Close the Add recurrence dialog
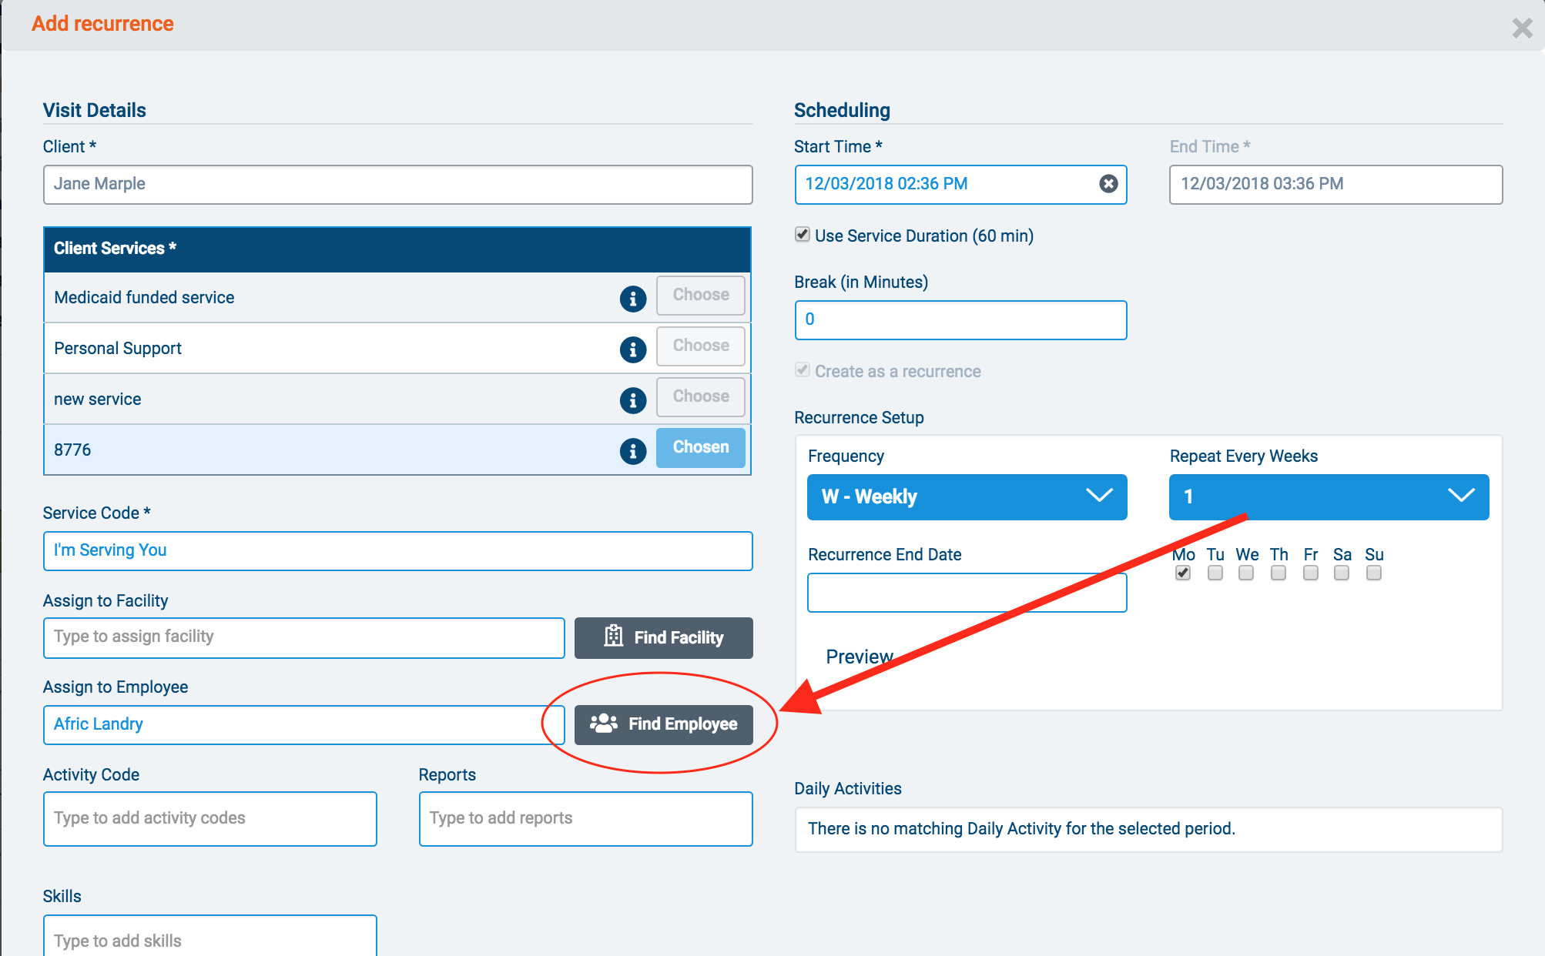 (x=1522, y=28)
